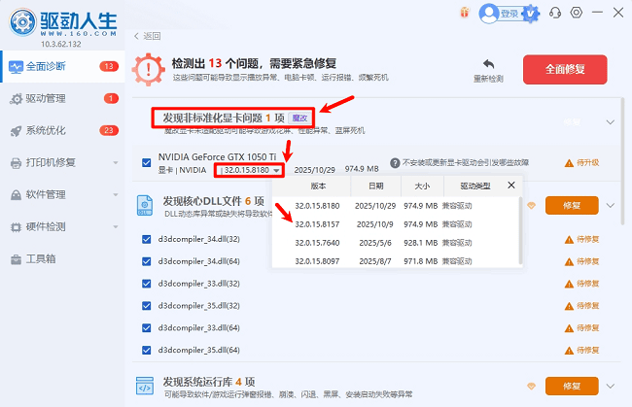Click the 待升级 status text

coord(587,163)
